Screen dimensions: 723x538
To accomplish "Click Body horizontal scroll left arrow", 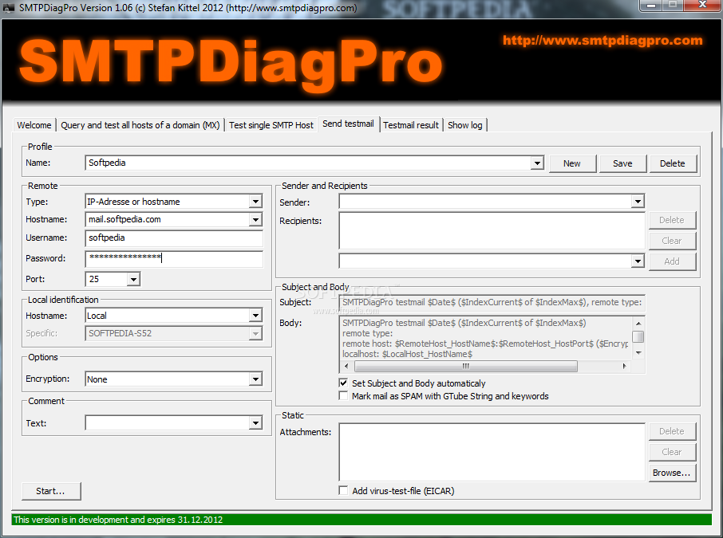I will click(347, 366).
